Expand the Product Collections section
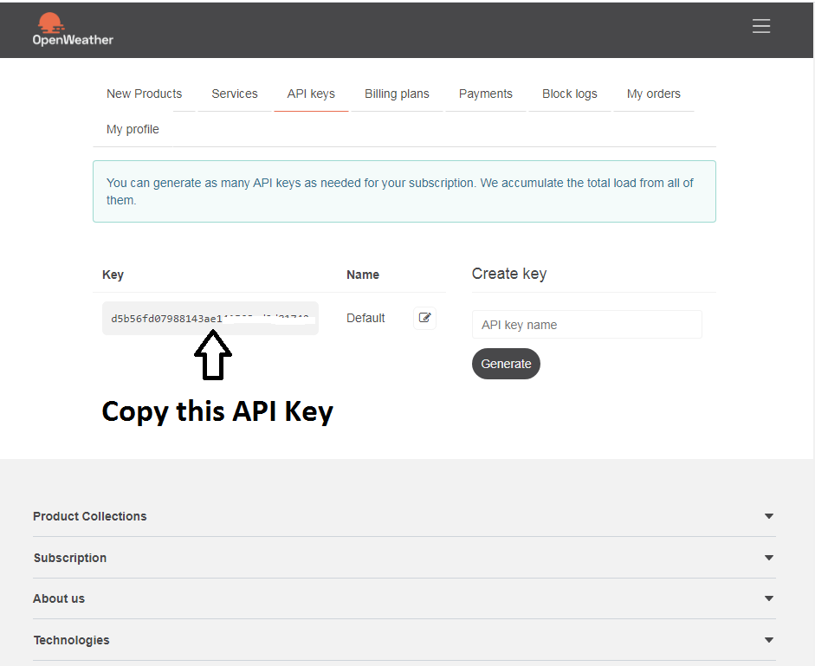This screenshot has width=815, height=666. [x=404, y=516]
